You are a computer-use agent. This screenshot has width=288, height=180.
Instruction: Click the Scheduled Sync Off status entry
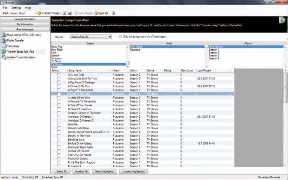52,177
